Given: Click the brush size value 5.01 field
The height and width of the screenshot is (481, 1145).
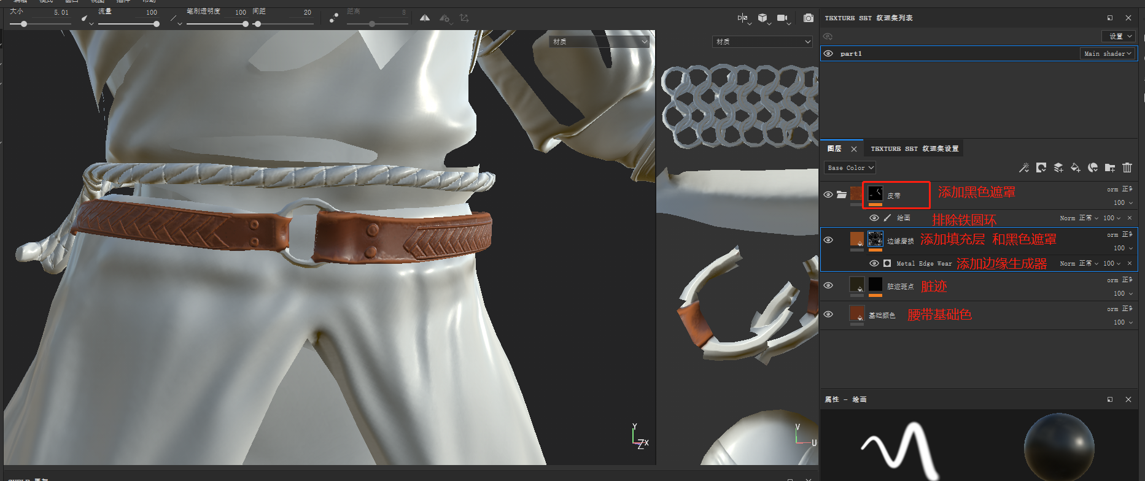Looking at the screenshot, I should (61, 12).
